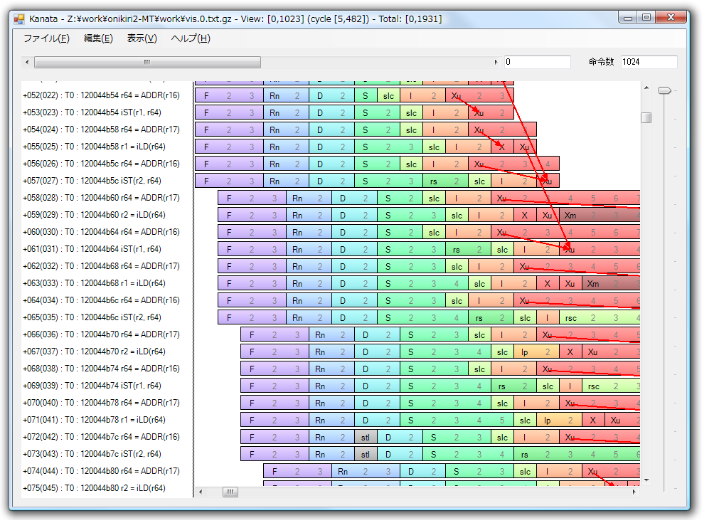
Task: Open the ヘルプ(H) menu
Action: coord(191,38)
